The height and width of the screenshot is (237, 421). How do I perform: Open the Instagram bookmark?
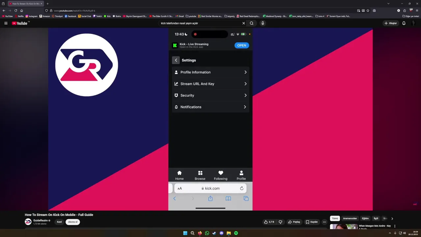pos(32,16)
